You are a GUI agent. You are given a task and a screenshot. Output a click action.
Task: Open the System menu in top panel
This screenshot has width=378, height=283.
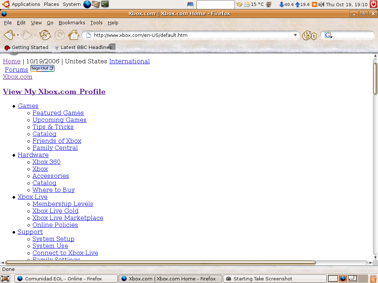(72, 4)
